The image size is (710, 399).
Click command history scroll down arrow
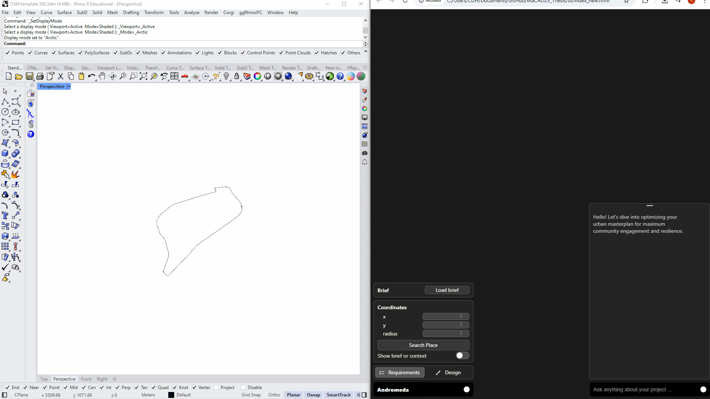click(x=365, y=37)
